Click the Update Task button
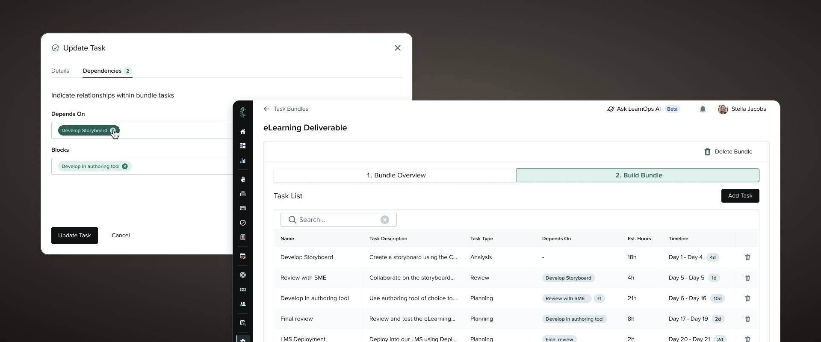The image size is (821, 342). (74, 236)
